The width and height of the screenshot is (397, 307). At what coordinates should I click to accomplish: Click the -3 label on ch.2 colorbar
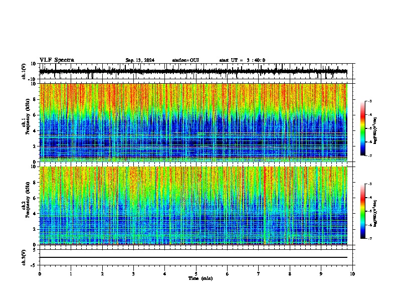[370, 184]
